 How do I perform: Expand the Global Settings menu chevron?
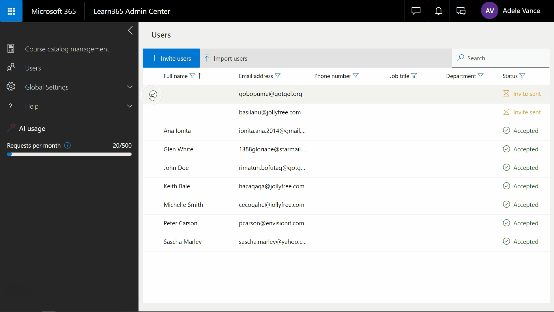130,87
